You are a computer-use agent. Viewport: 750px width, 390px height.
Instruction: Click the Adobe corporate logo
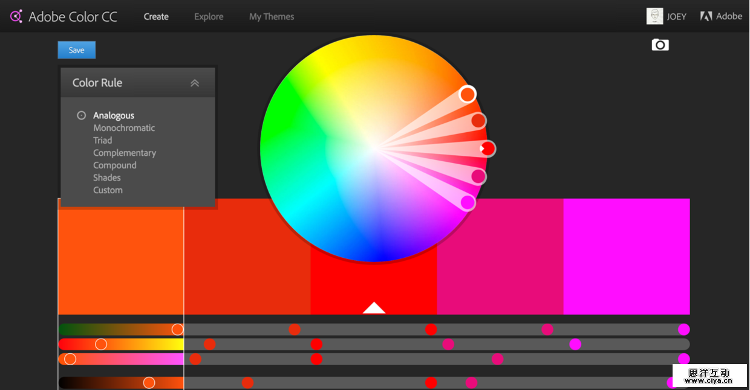click(720, 16)
